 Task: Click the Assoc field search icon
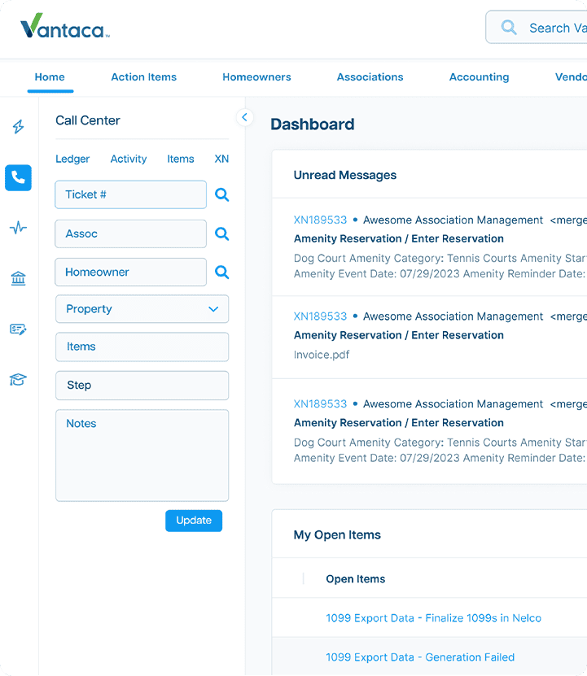(221, 234)
